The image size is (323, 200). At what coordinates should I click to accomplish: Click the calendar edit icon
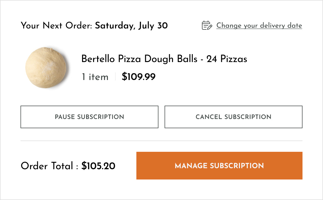[207, 25]
